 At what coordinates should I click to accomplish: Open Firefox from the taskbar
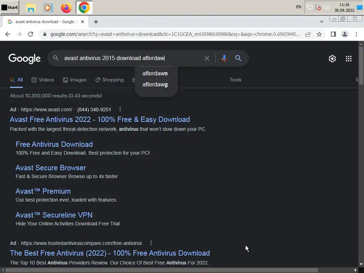[66, 8]
